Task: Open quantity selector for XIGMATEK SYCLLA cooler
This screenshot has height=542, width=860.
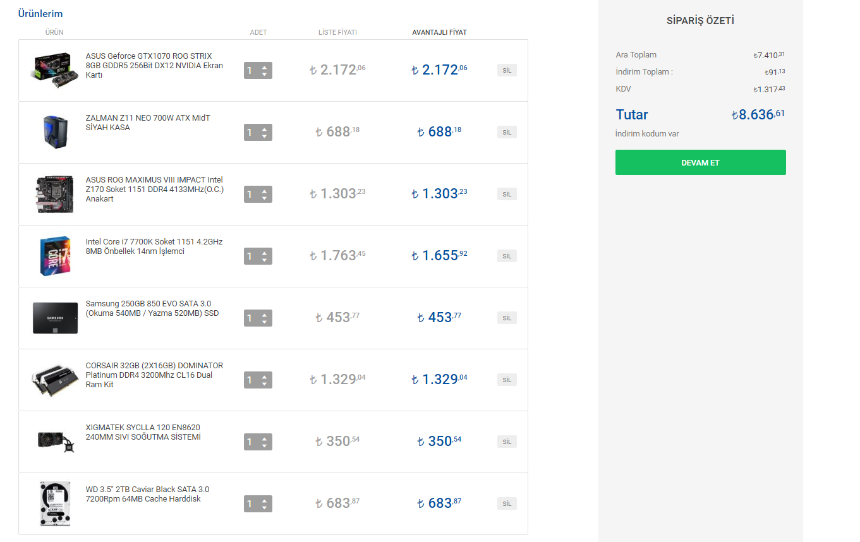Action: (258, 442)
